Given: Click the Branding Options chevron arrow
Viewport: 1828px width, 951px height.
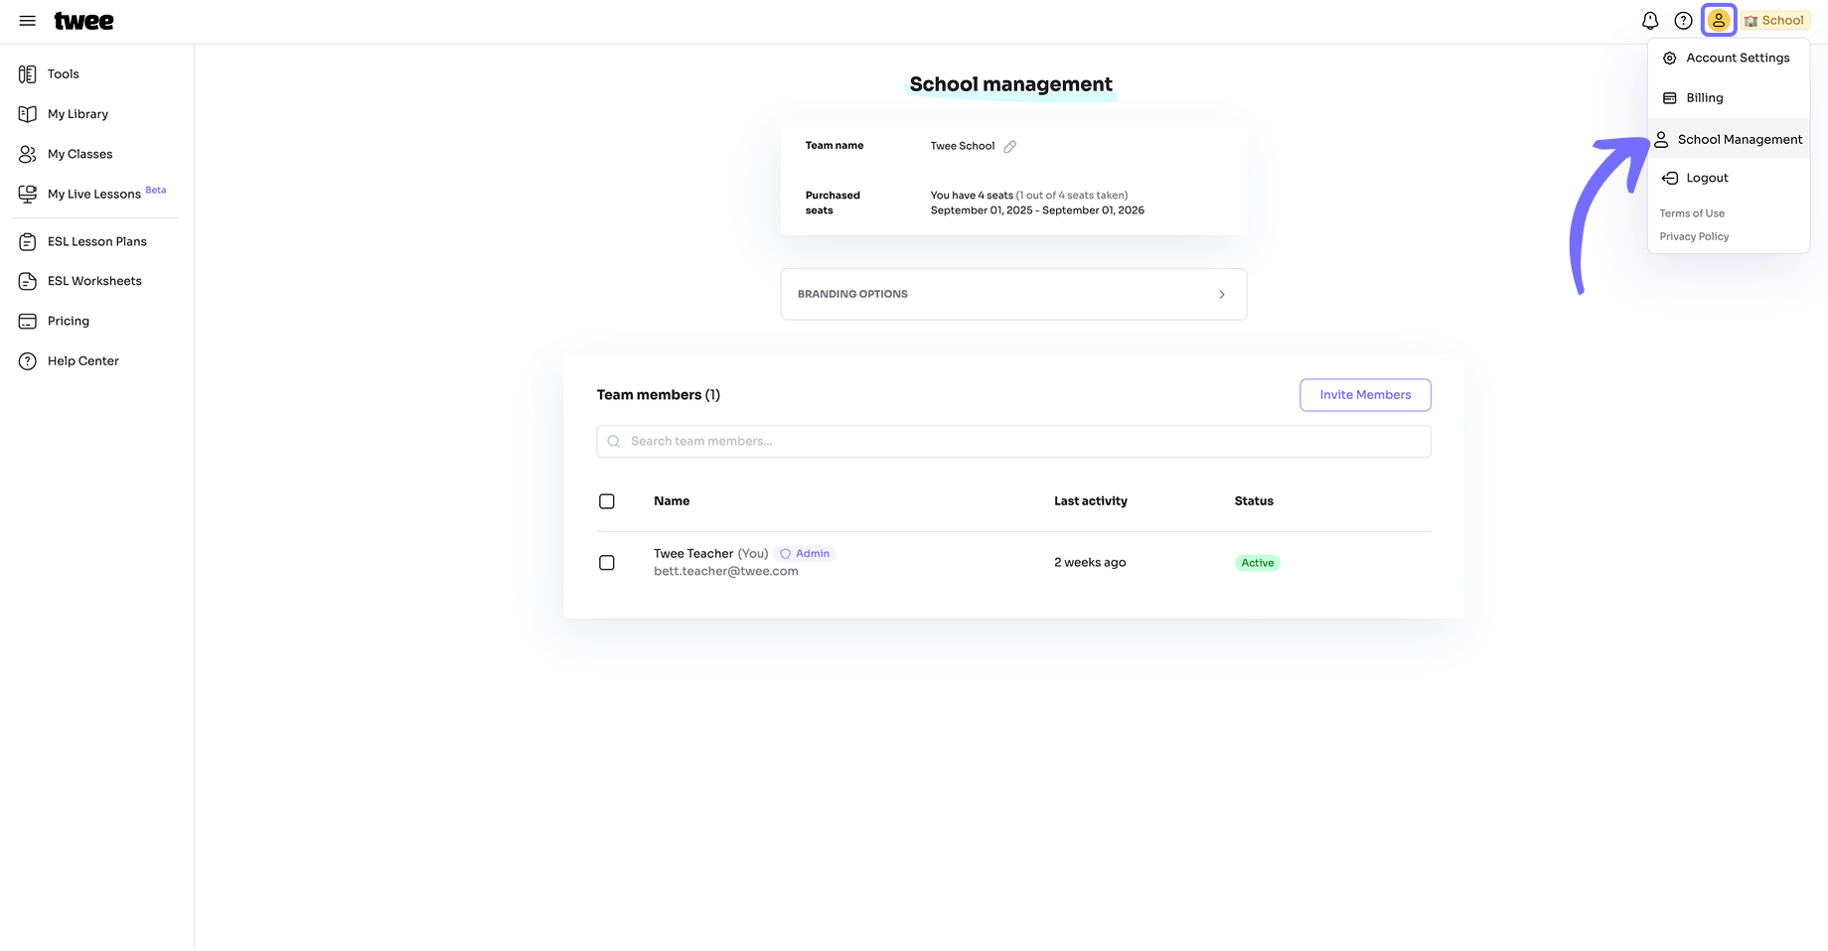Looking at the screenshot, I should (x=1222, y=295).
